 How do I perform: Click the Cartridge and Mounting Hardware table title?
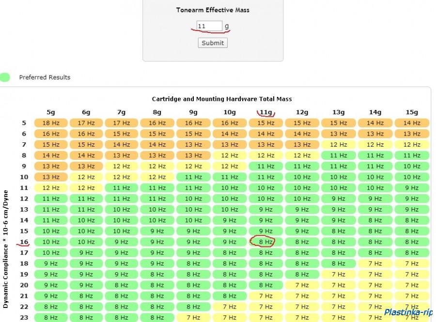(222, 99)
